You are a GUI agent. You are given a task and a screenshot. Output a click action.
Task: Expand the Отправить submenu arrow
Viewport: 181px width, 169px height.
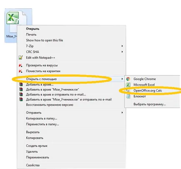(122, 112)
